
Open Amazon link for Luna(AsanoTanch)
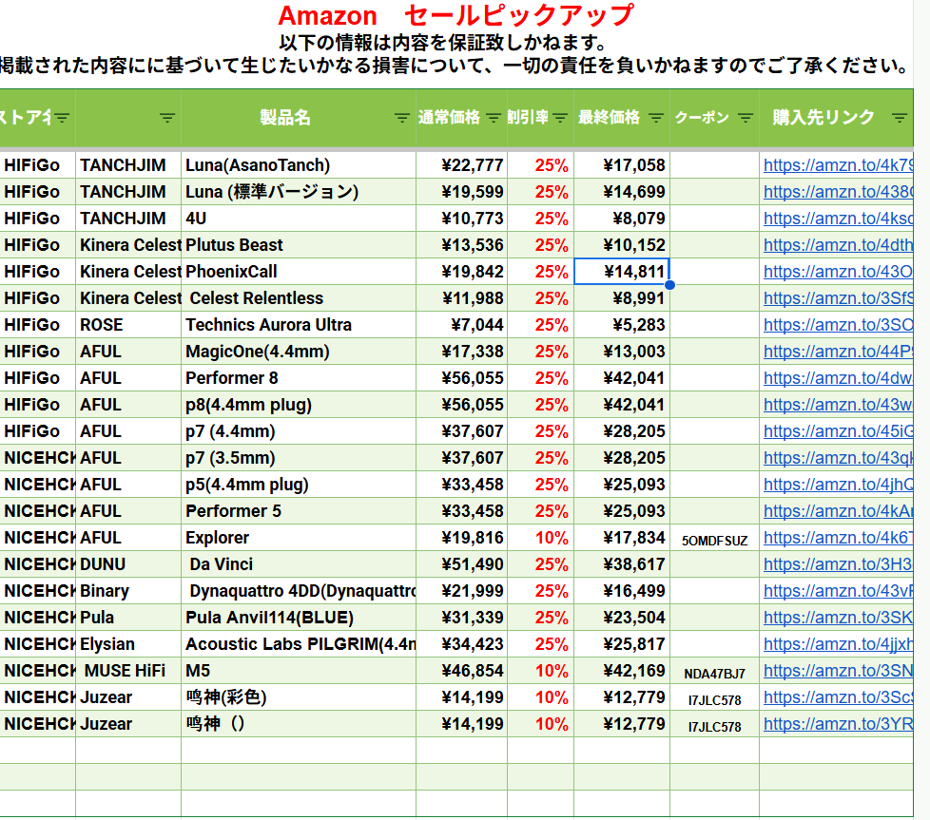click(x=838, y=165)
